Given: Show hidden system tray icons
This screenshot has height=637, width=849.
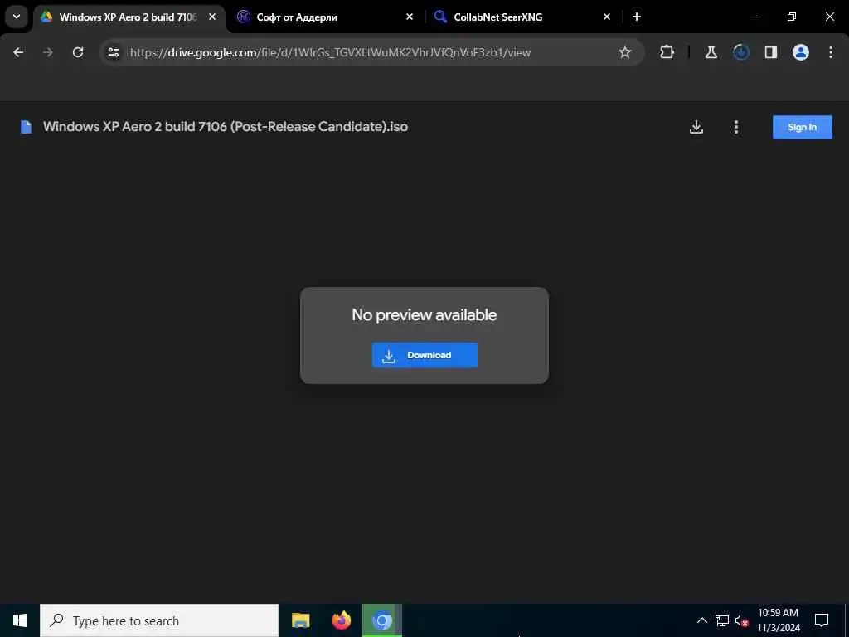Looking at the screenshot, I should click(701, 620).
